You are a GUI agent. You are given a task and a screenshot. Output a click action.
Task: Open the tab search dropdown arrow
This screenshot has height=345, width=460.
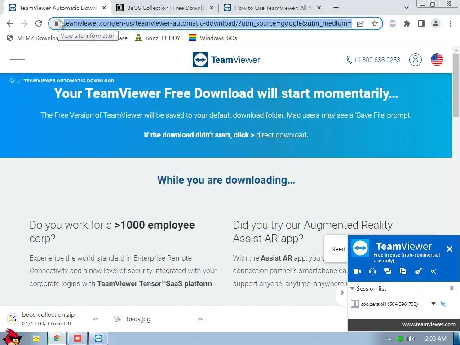coord(406,8)
